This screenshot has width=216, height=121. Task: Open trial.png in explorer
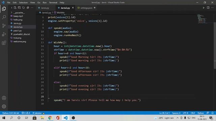pos(17,38)
